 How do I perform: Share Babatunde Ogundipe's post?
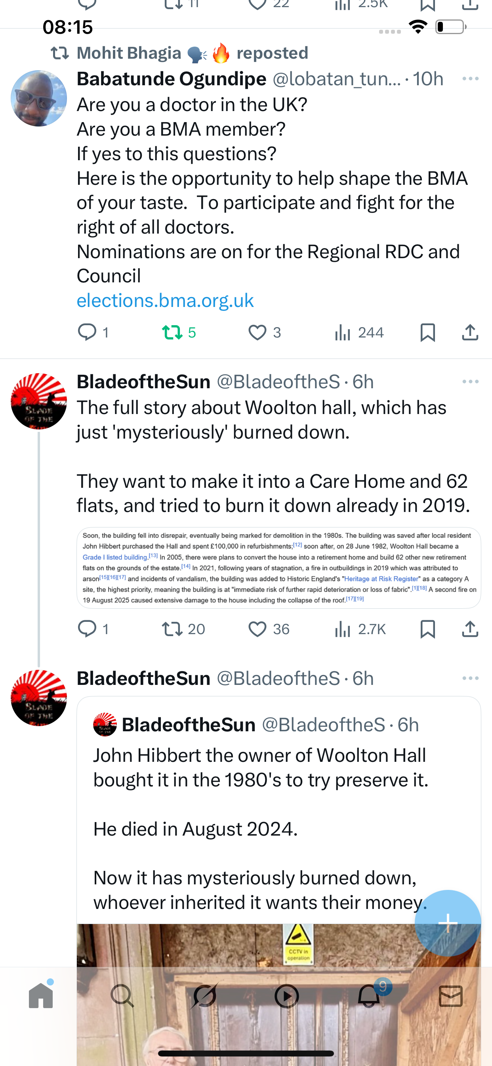[470, 333]
